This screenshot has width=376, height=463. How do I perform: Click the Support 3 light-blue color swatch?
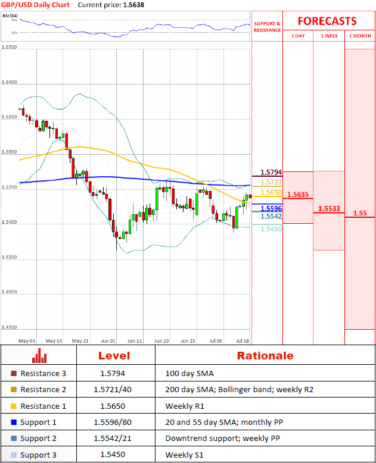coord(14,455)
